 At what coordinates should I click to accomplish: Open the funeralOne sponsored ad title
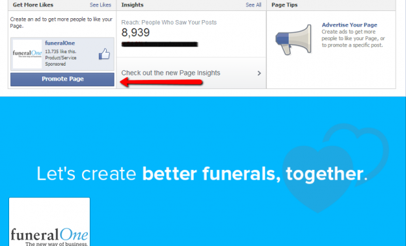(x=60, y=43)
